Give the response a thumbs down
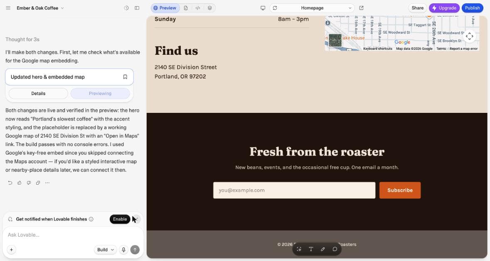The width and height of the screenshot is (490, 261). [x=29, y=183]
